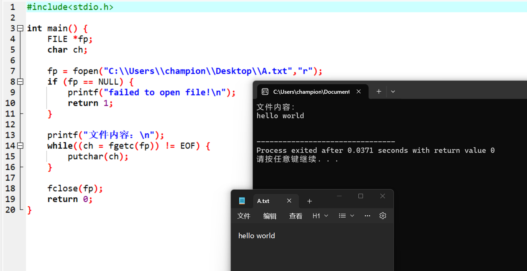Open the list formatting dropdown in Notepad

346,216
